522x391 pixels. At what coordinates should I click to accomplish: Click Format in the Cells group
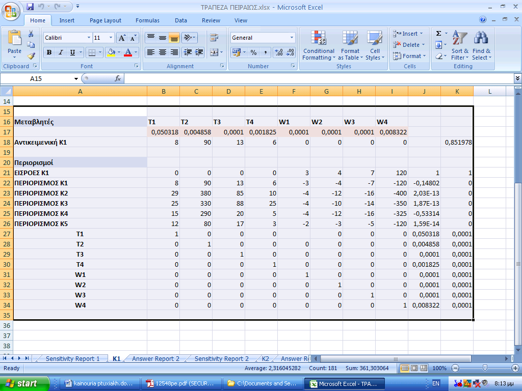click(410, 56)
